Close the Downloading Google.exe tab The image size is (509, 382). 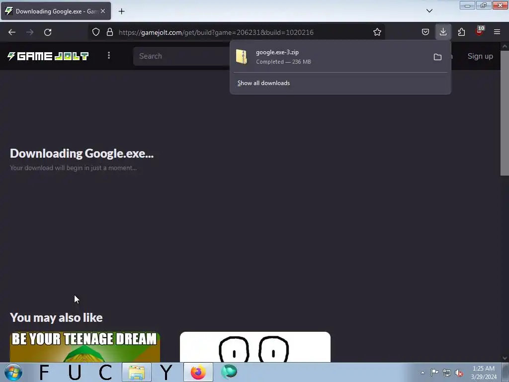tap(103, 11)
